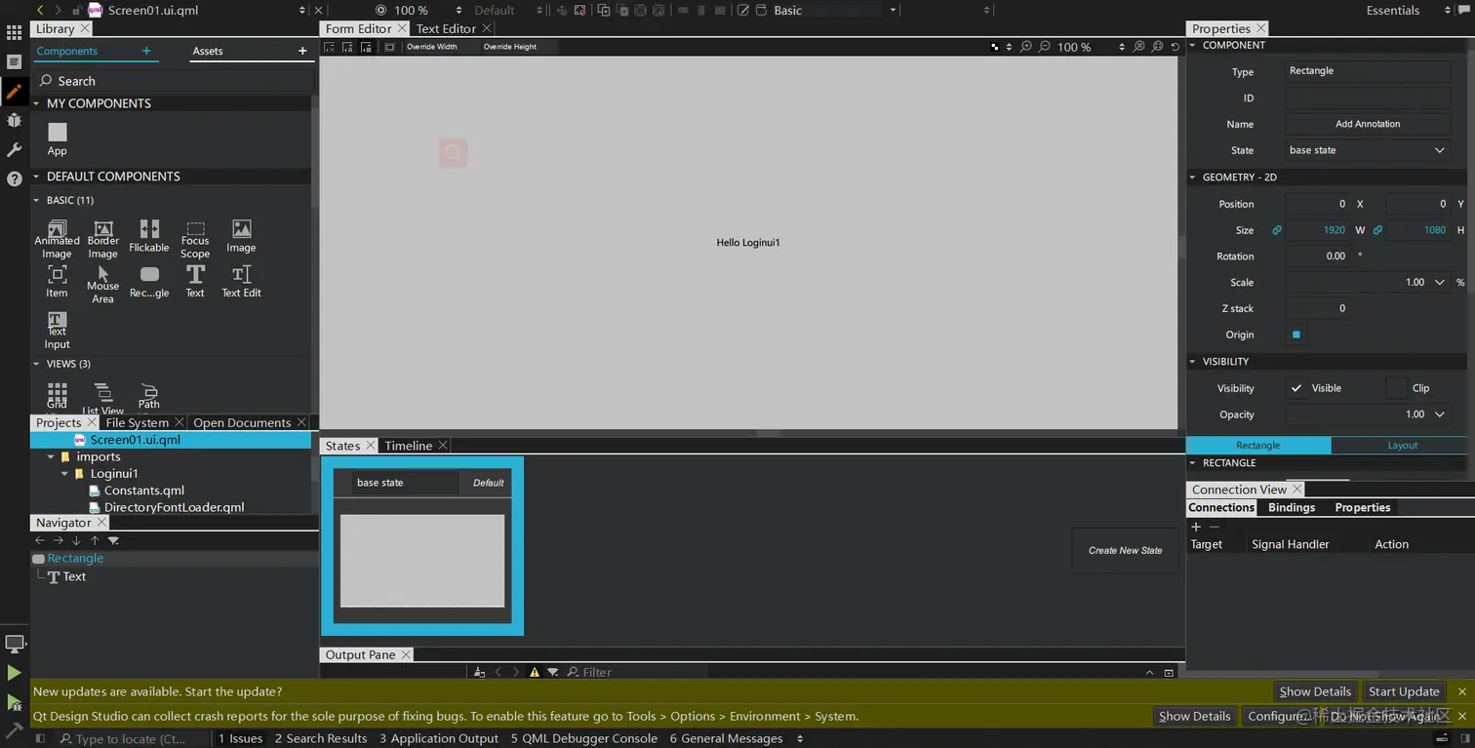Open the Opacity value dropdown arrow
This screenshot has width=1475, height=748.
coord(1439,414)
